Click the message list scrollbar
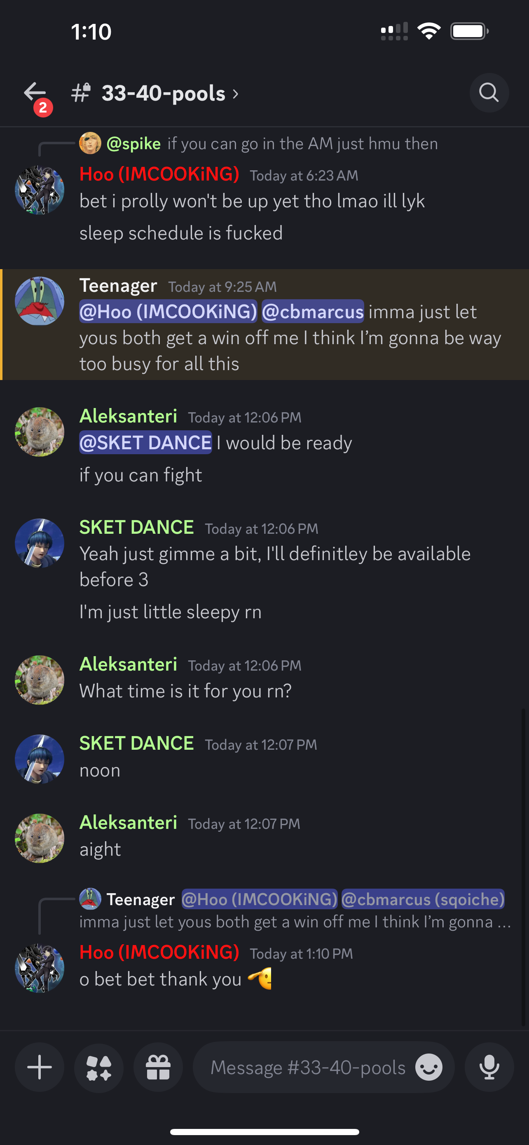529x1145 pixels. (524, 867)
